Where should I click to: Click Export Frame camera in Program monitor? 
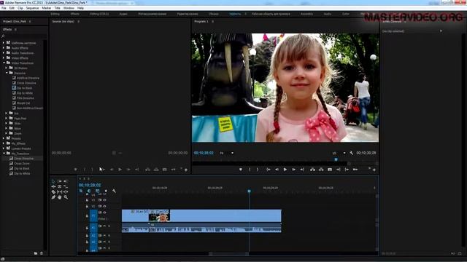pyautogui.click(x=330, y=170)
